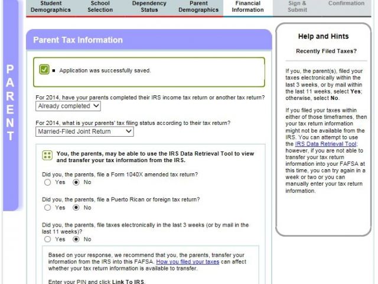Select Yes for Form 1040X amended return
This screenshot has width=378, height=284.
click(48, 182)
